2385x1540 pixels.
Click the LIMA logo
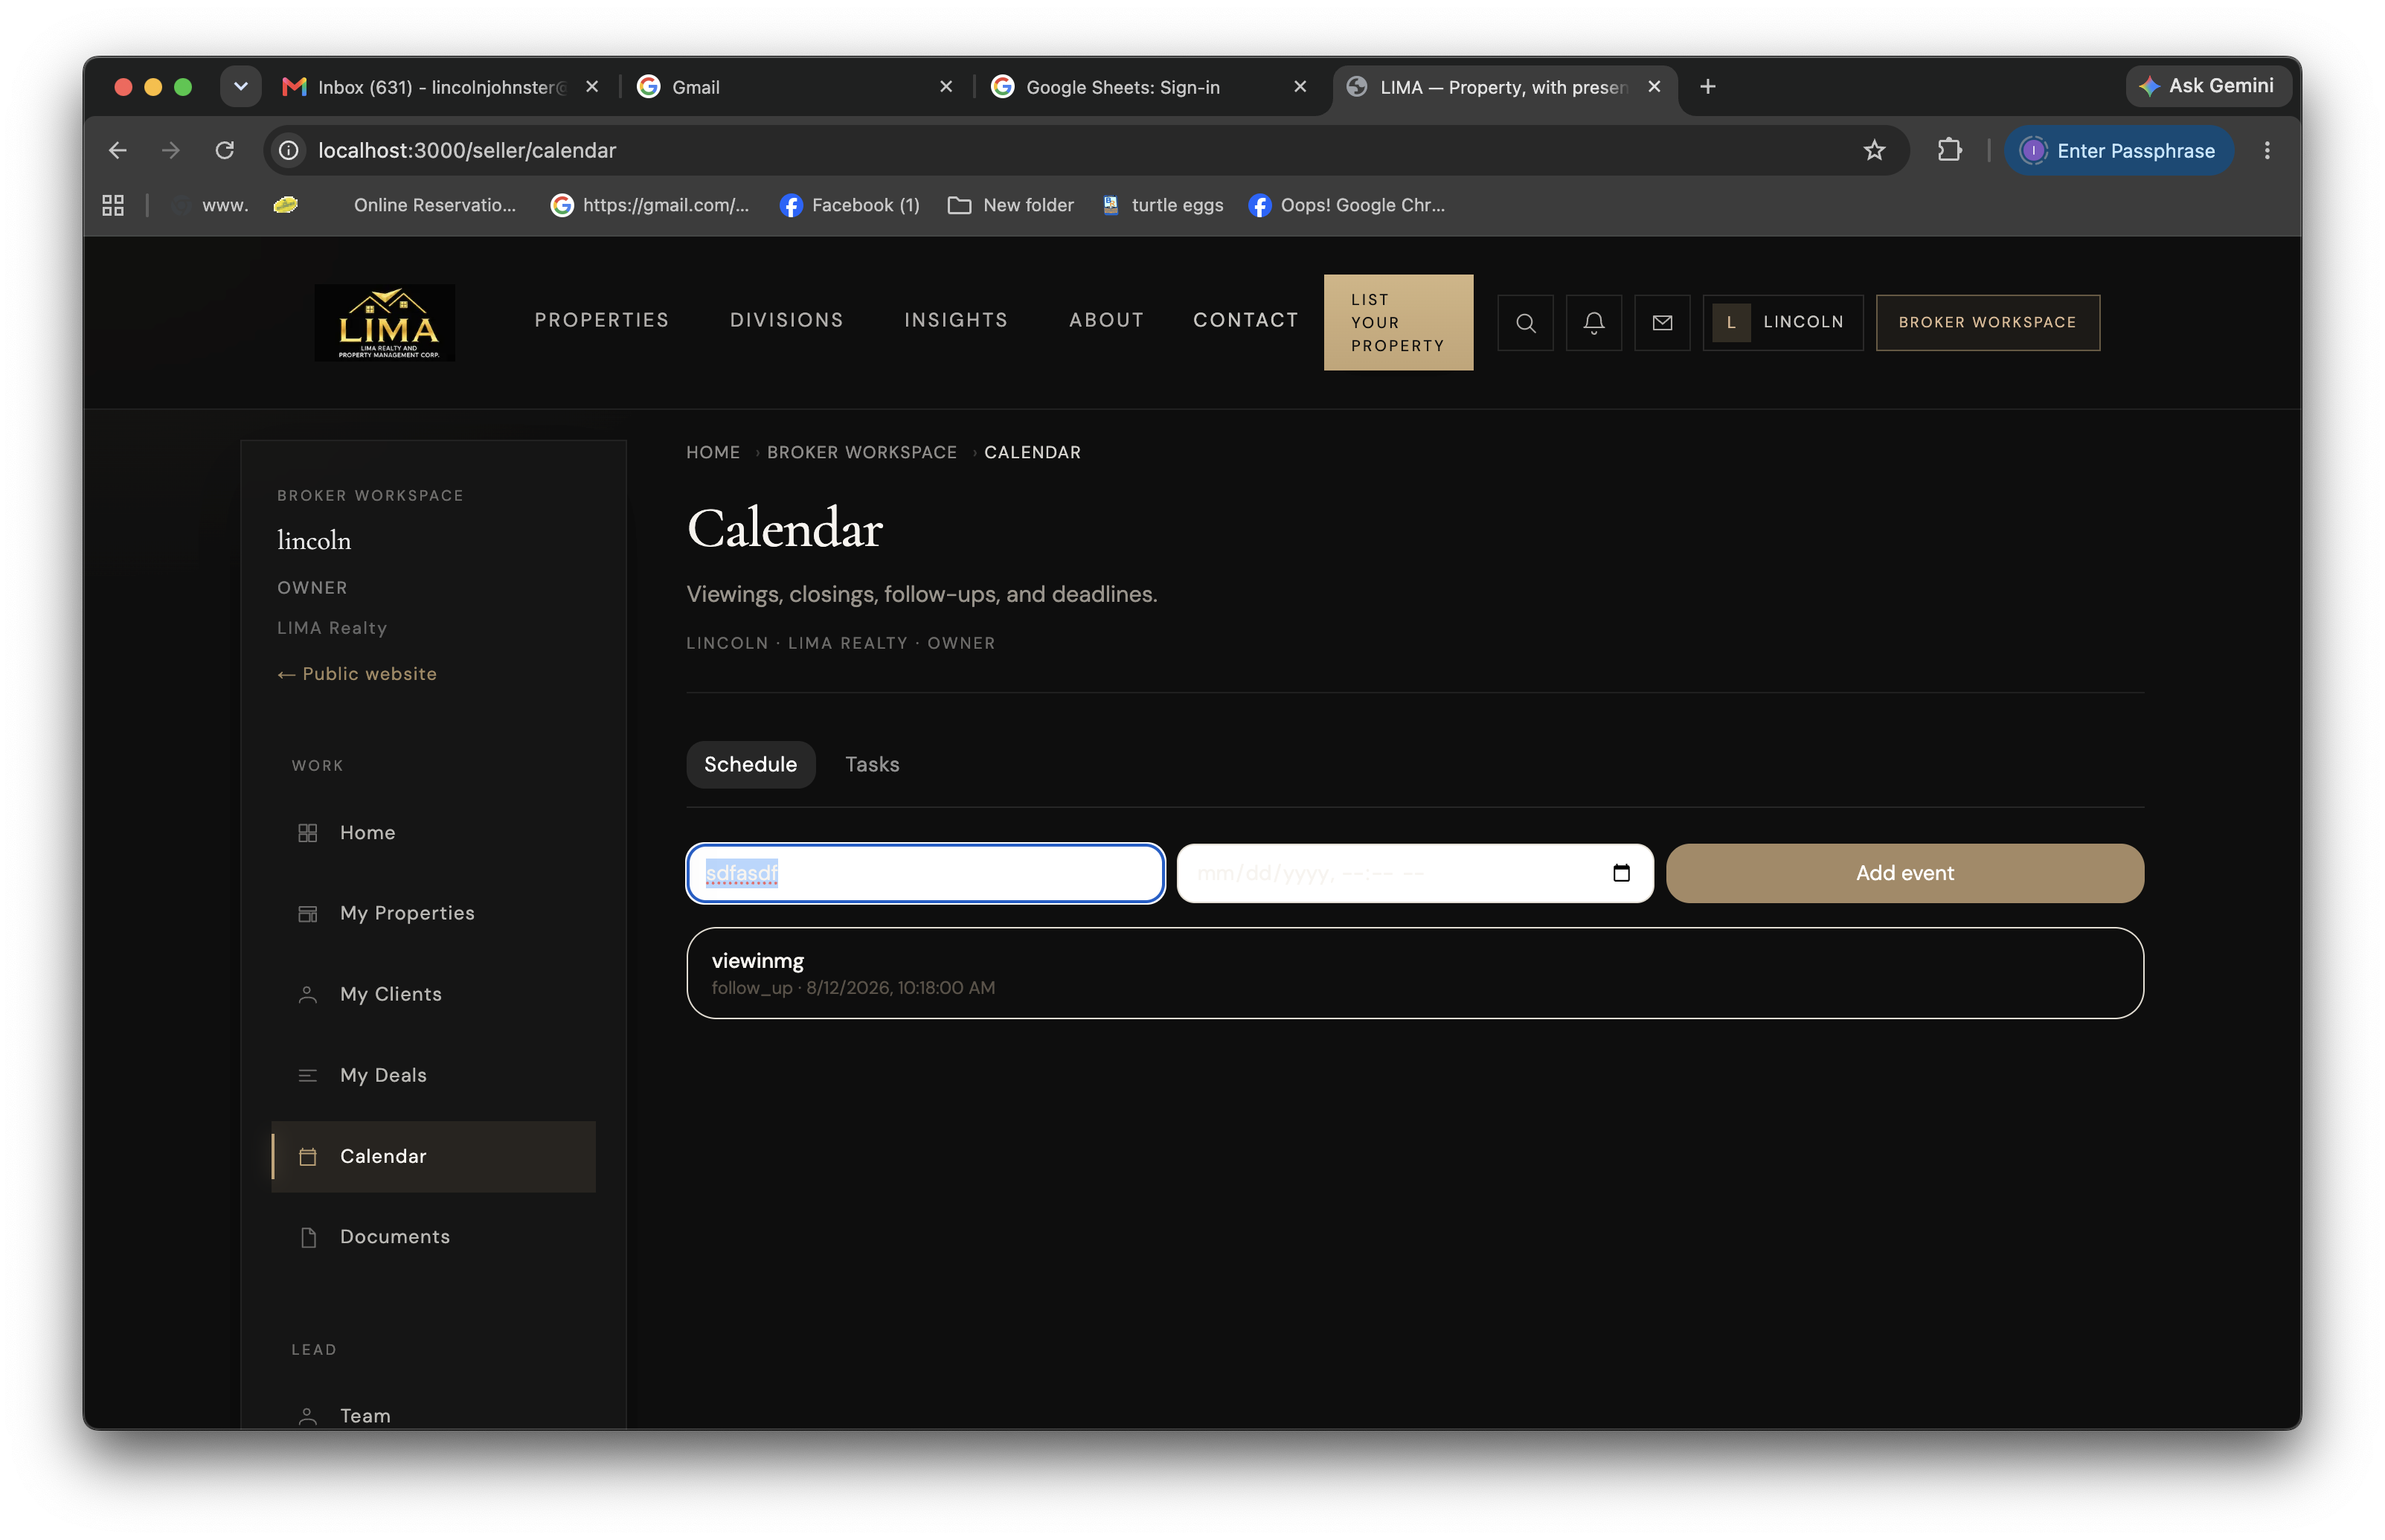(385, 322)
